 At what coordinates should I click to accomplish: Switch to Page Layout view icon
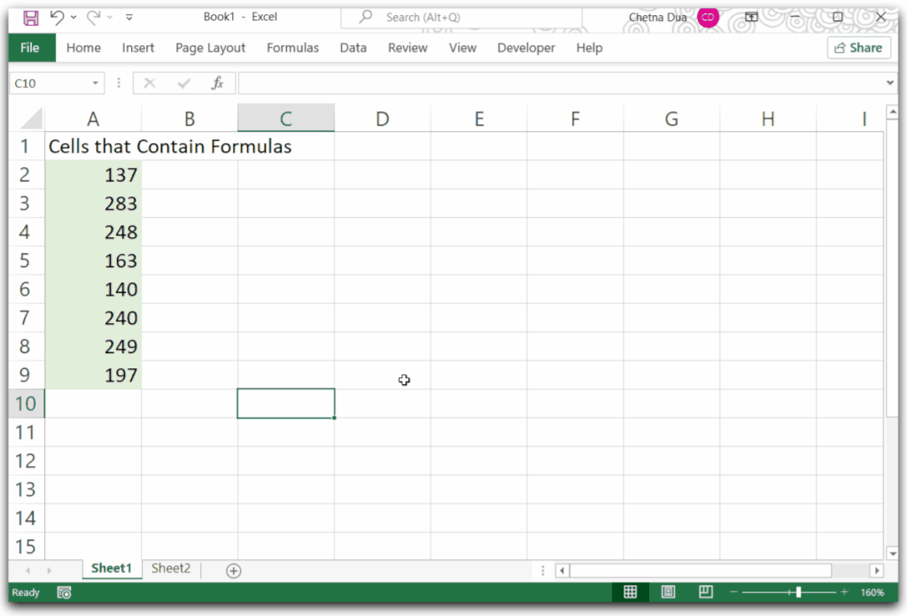coord(668,592)
